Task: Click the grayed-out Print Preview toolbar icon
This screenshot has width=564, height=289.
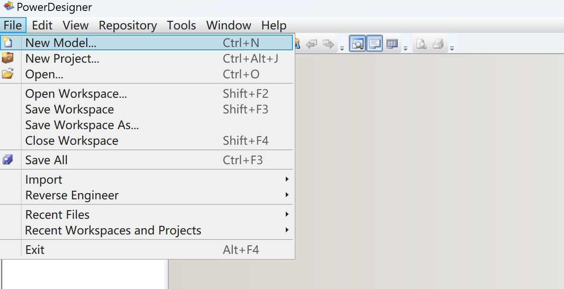Action: (421, 44)
